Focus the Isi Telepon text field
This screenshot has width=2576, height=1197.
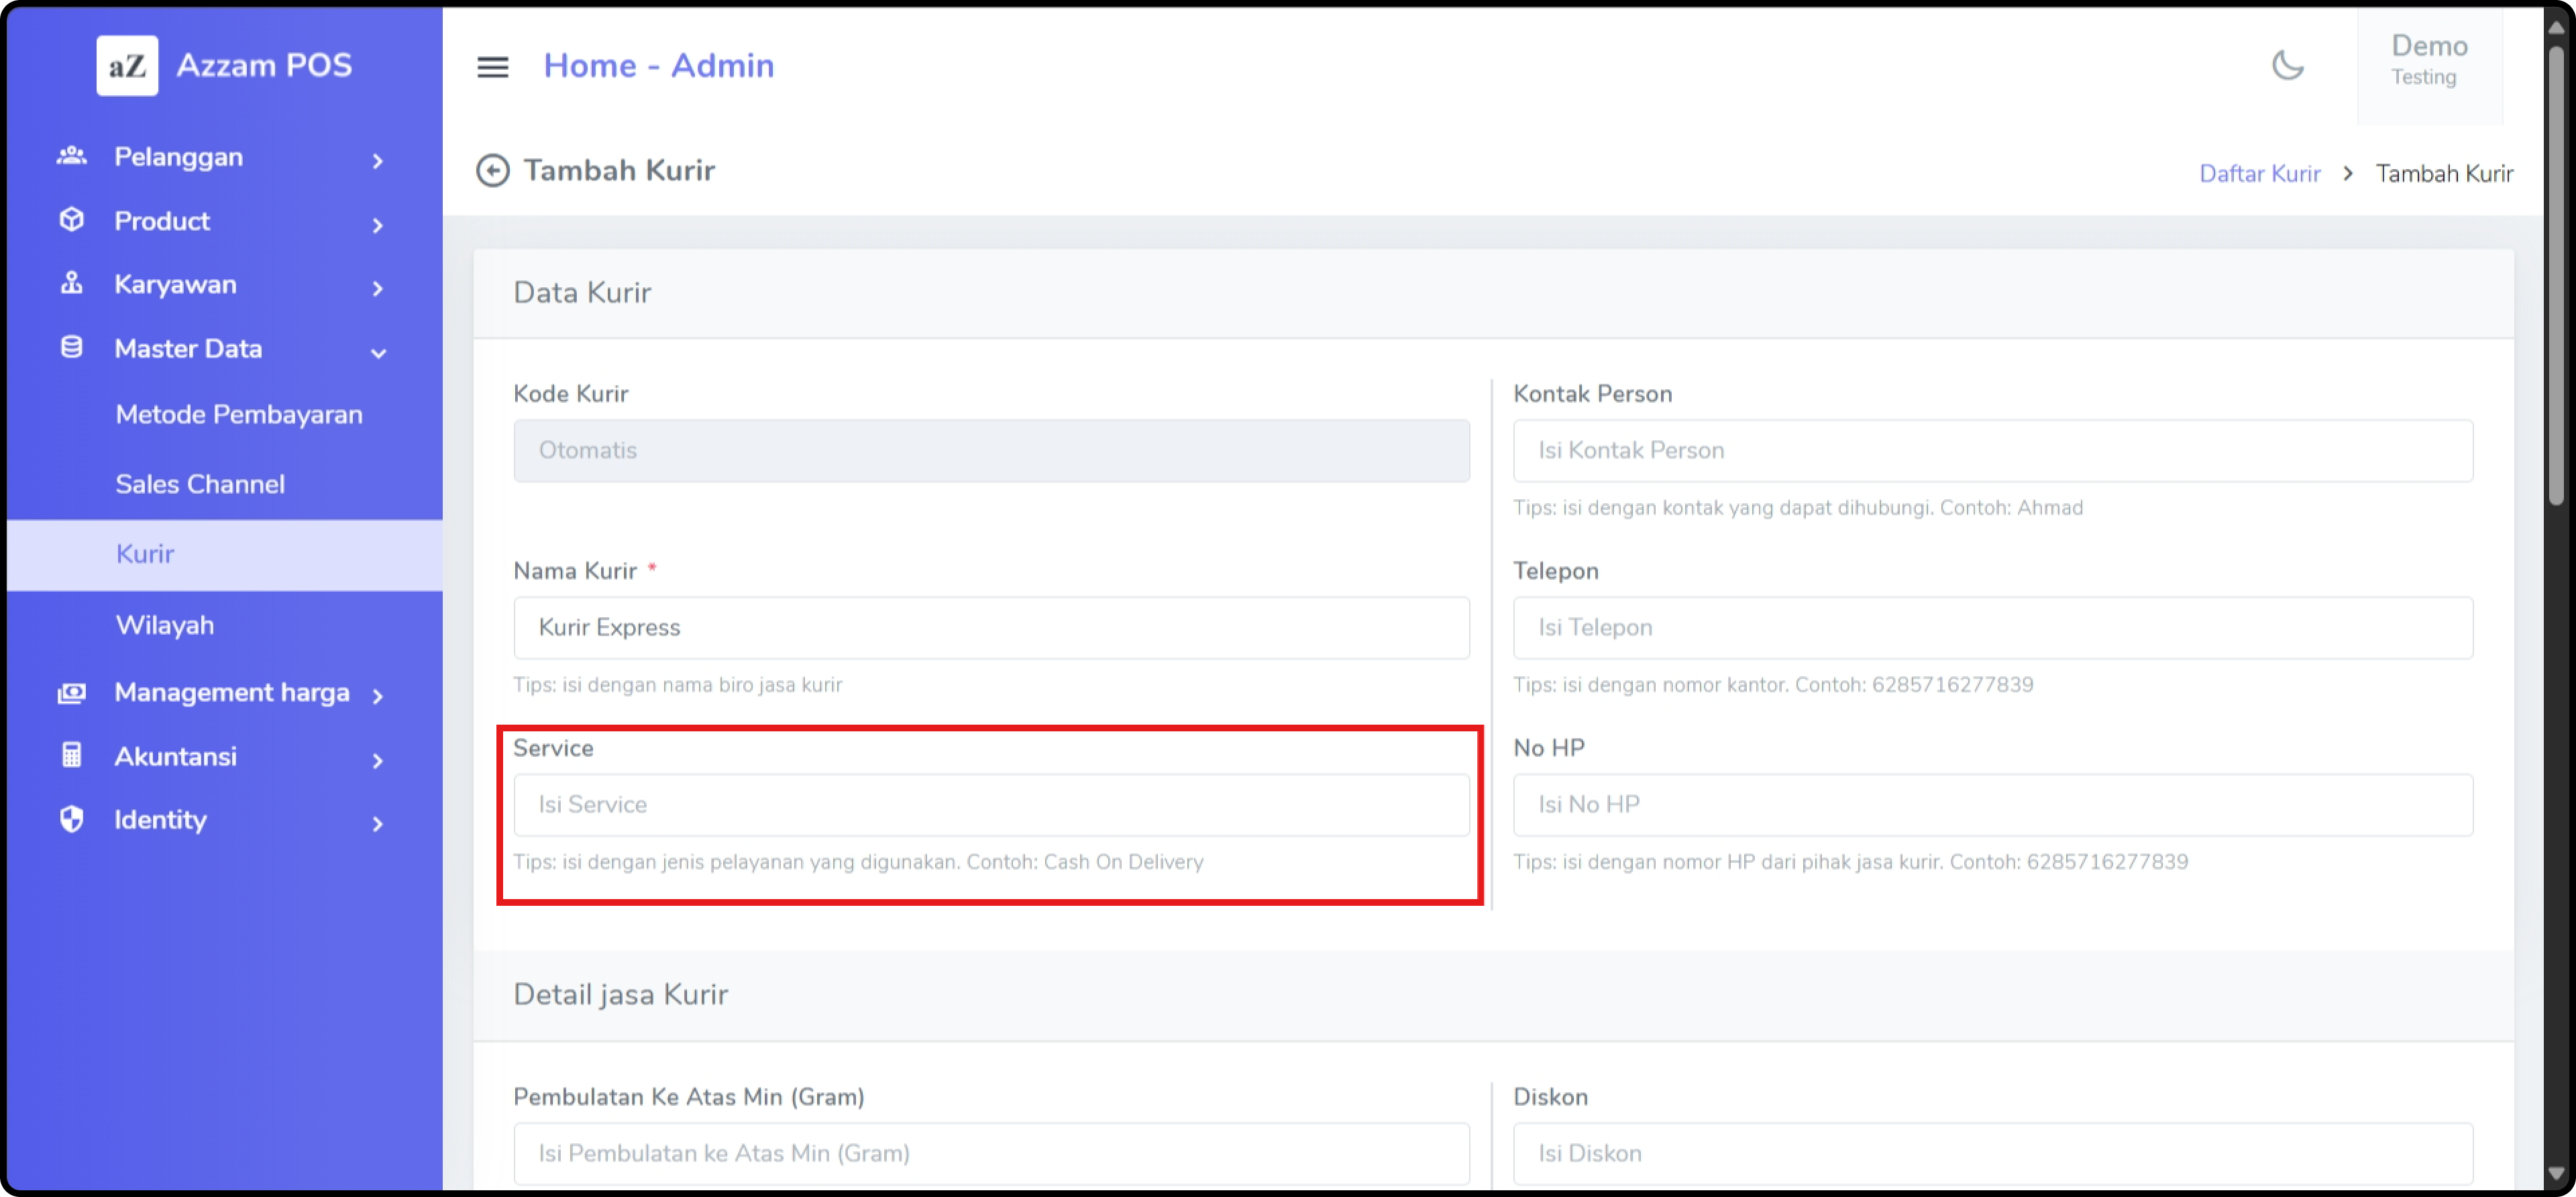tap(1992, 628)
